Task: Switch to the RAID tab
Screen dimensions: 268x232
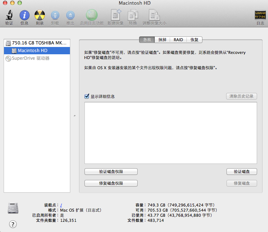Action: 178,40
